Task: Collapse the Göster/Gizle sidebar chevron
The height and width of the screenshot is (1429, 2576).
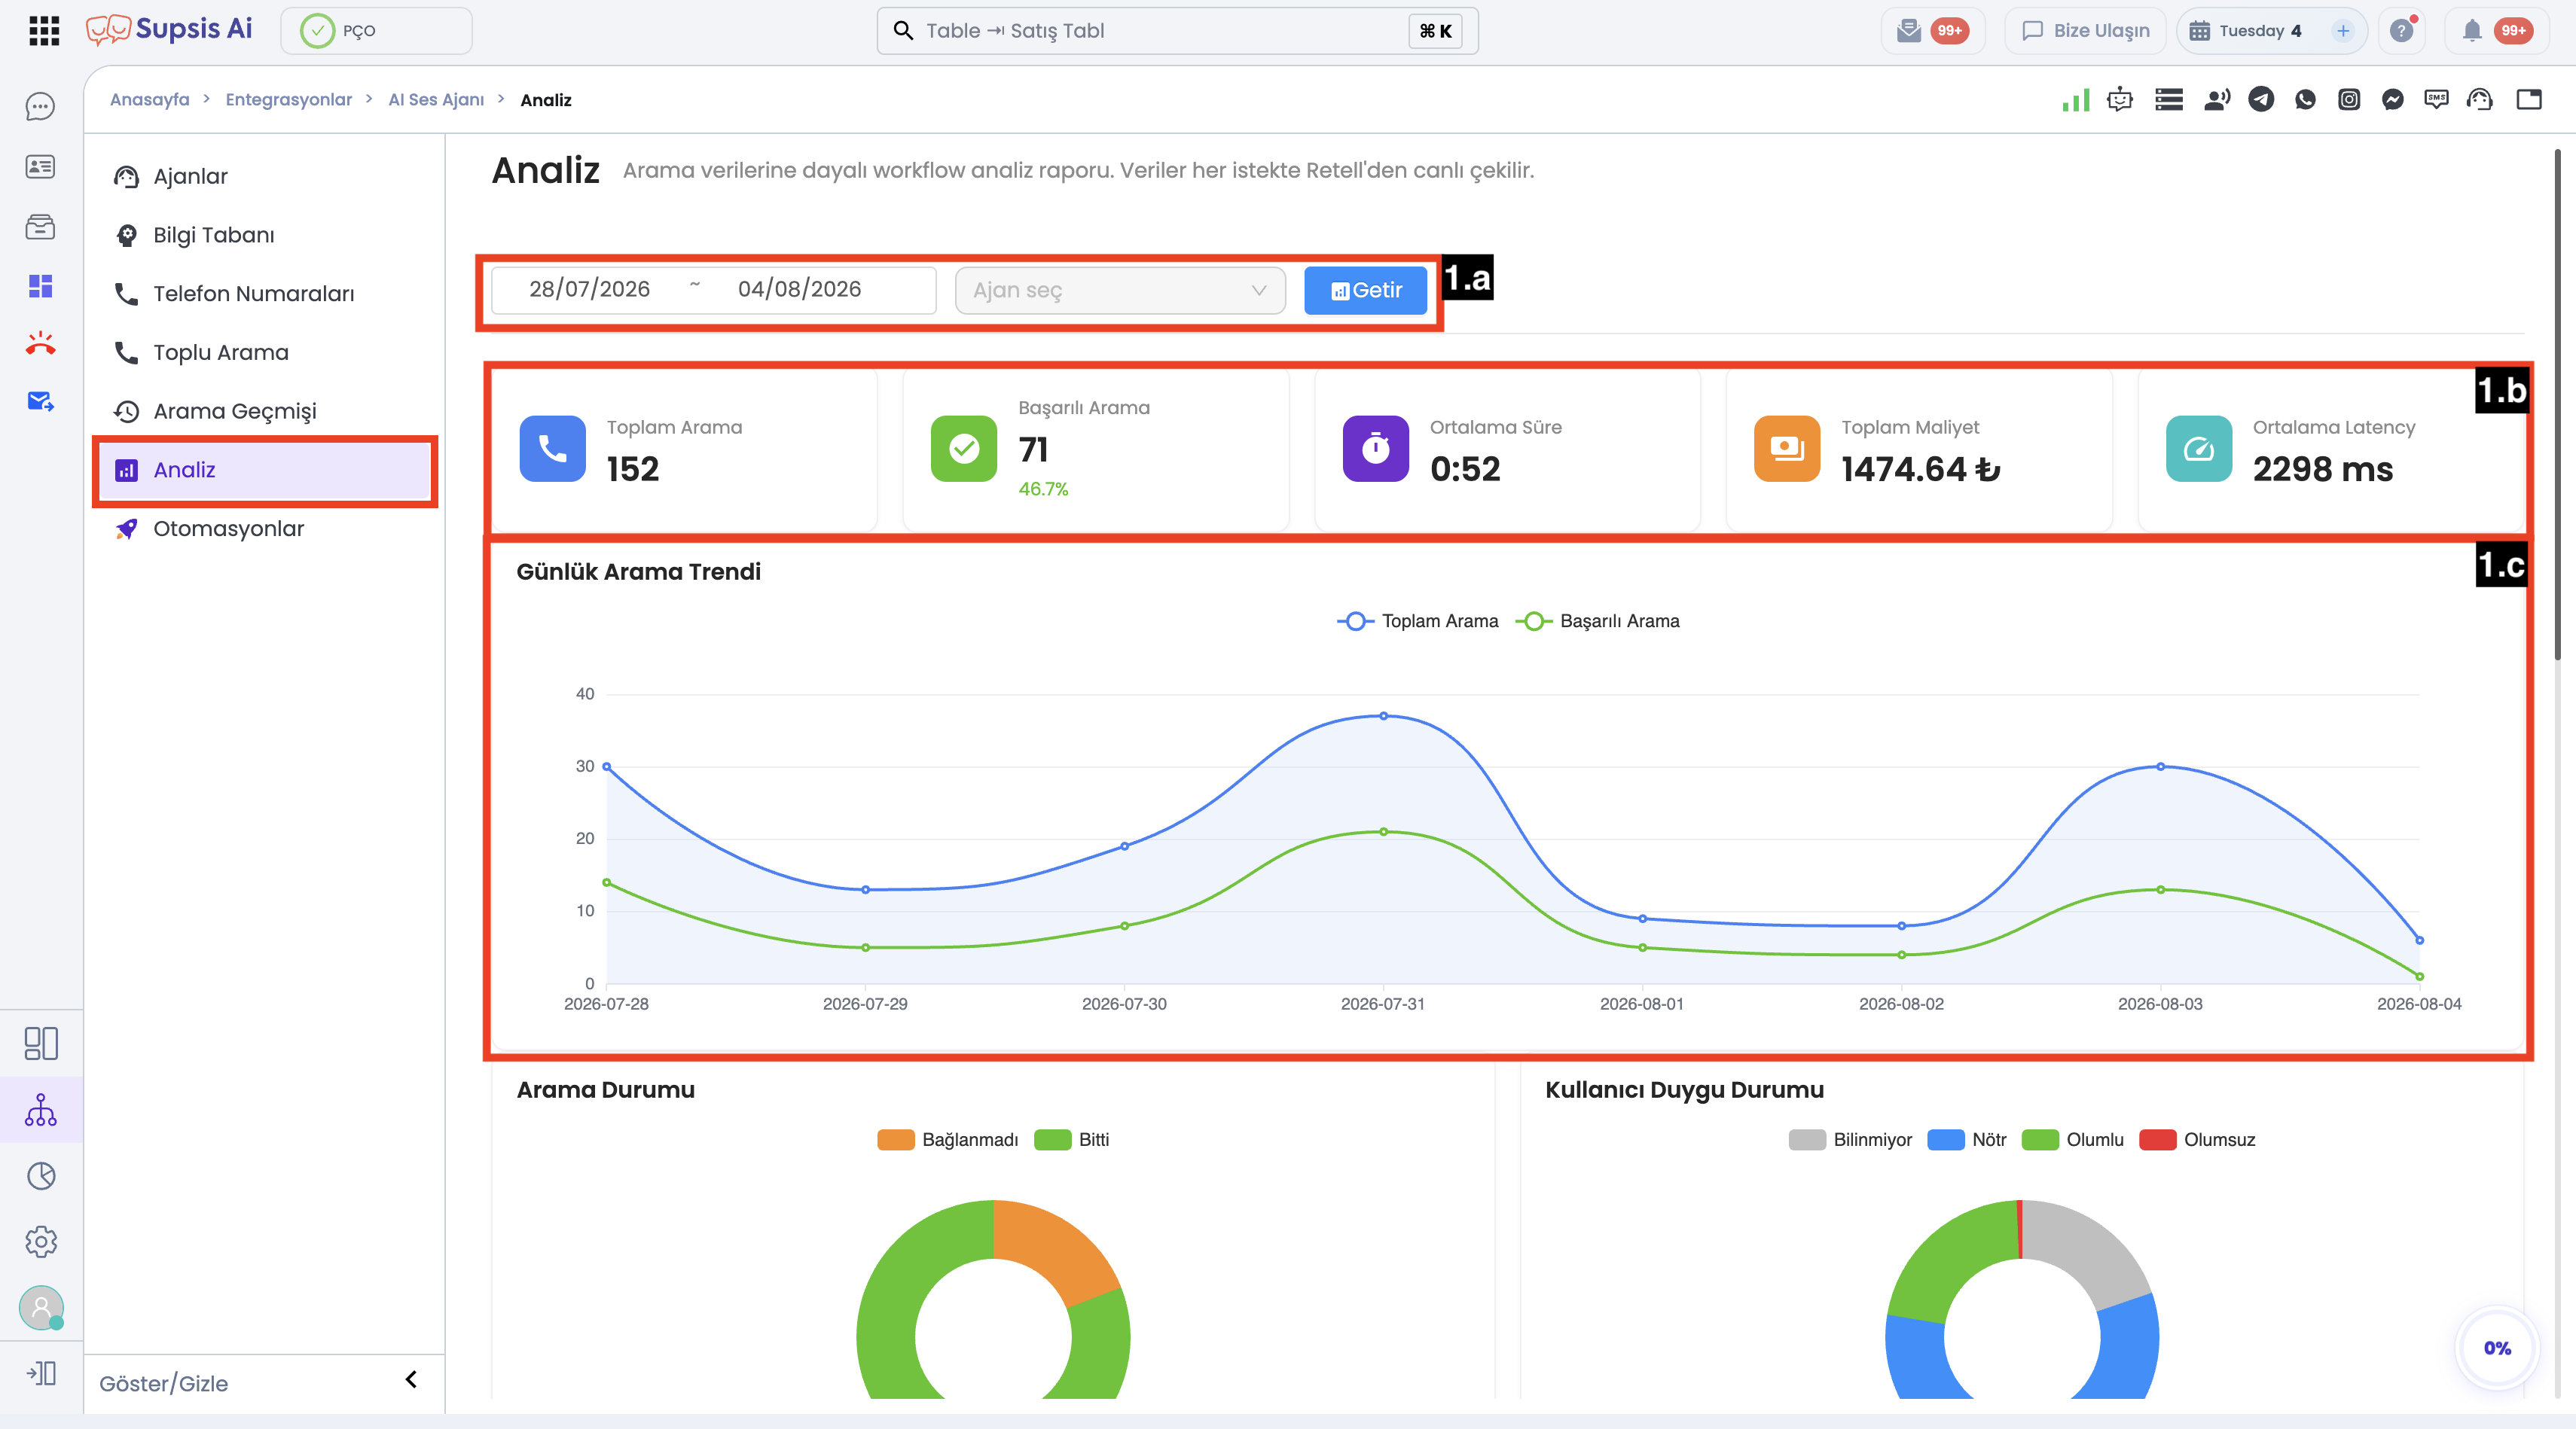Action: tap(411, 1380)
